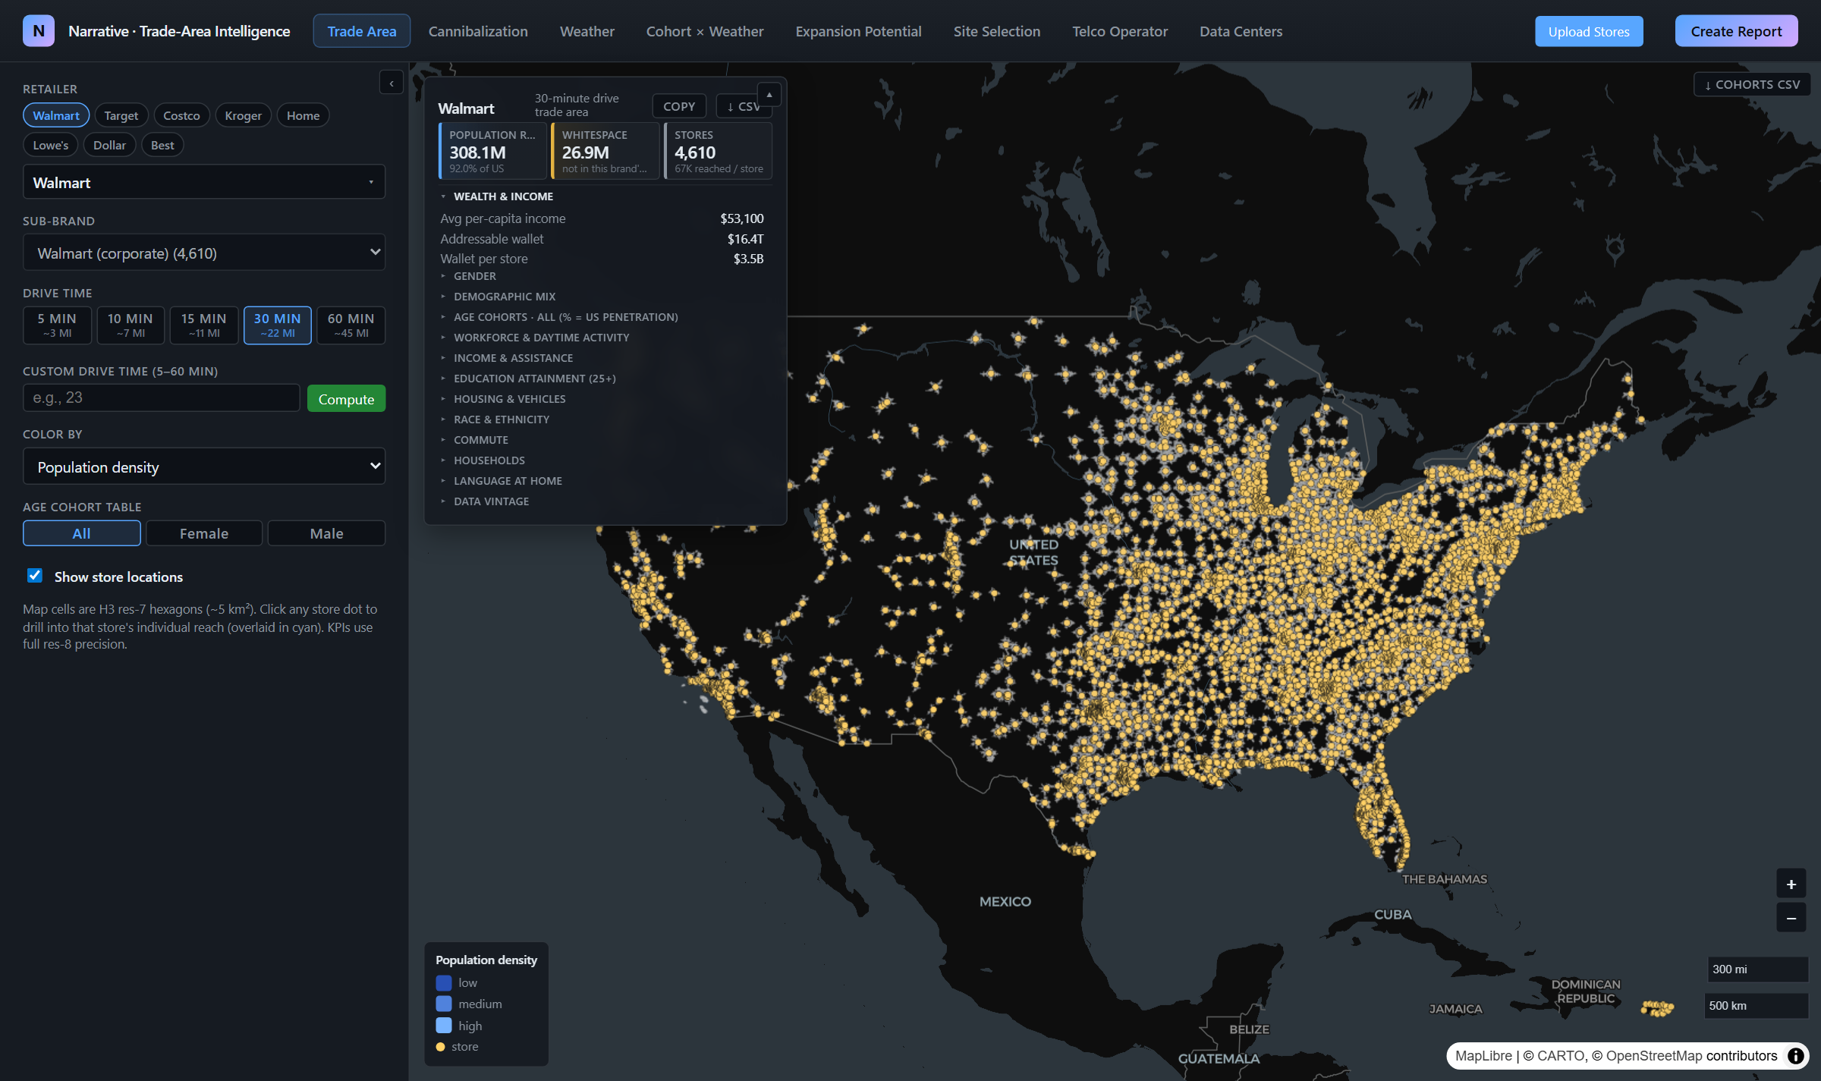The height and width of the screenshot is (1081, 1821).
Task: Set drive time to 15 MIN
Action: [204, 325]
